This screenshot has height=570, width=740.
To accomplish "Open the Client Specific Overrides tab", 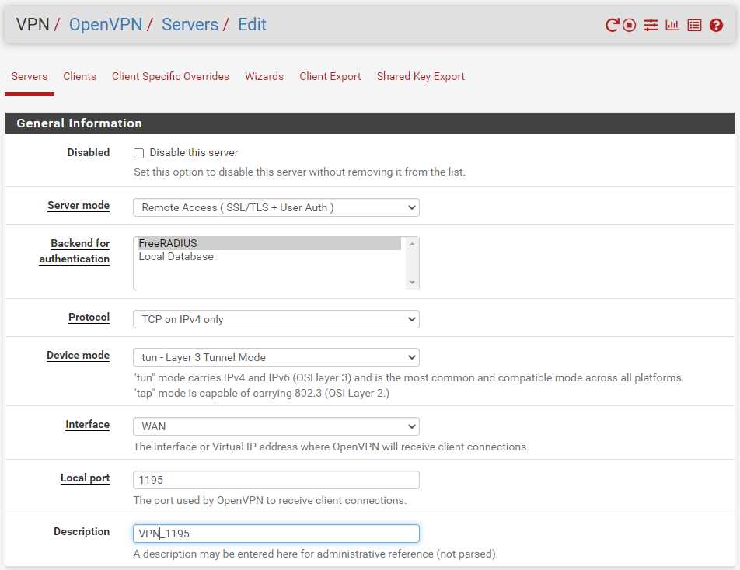I will tap(170, 76).
